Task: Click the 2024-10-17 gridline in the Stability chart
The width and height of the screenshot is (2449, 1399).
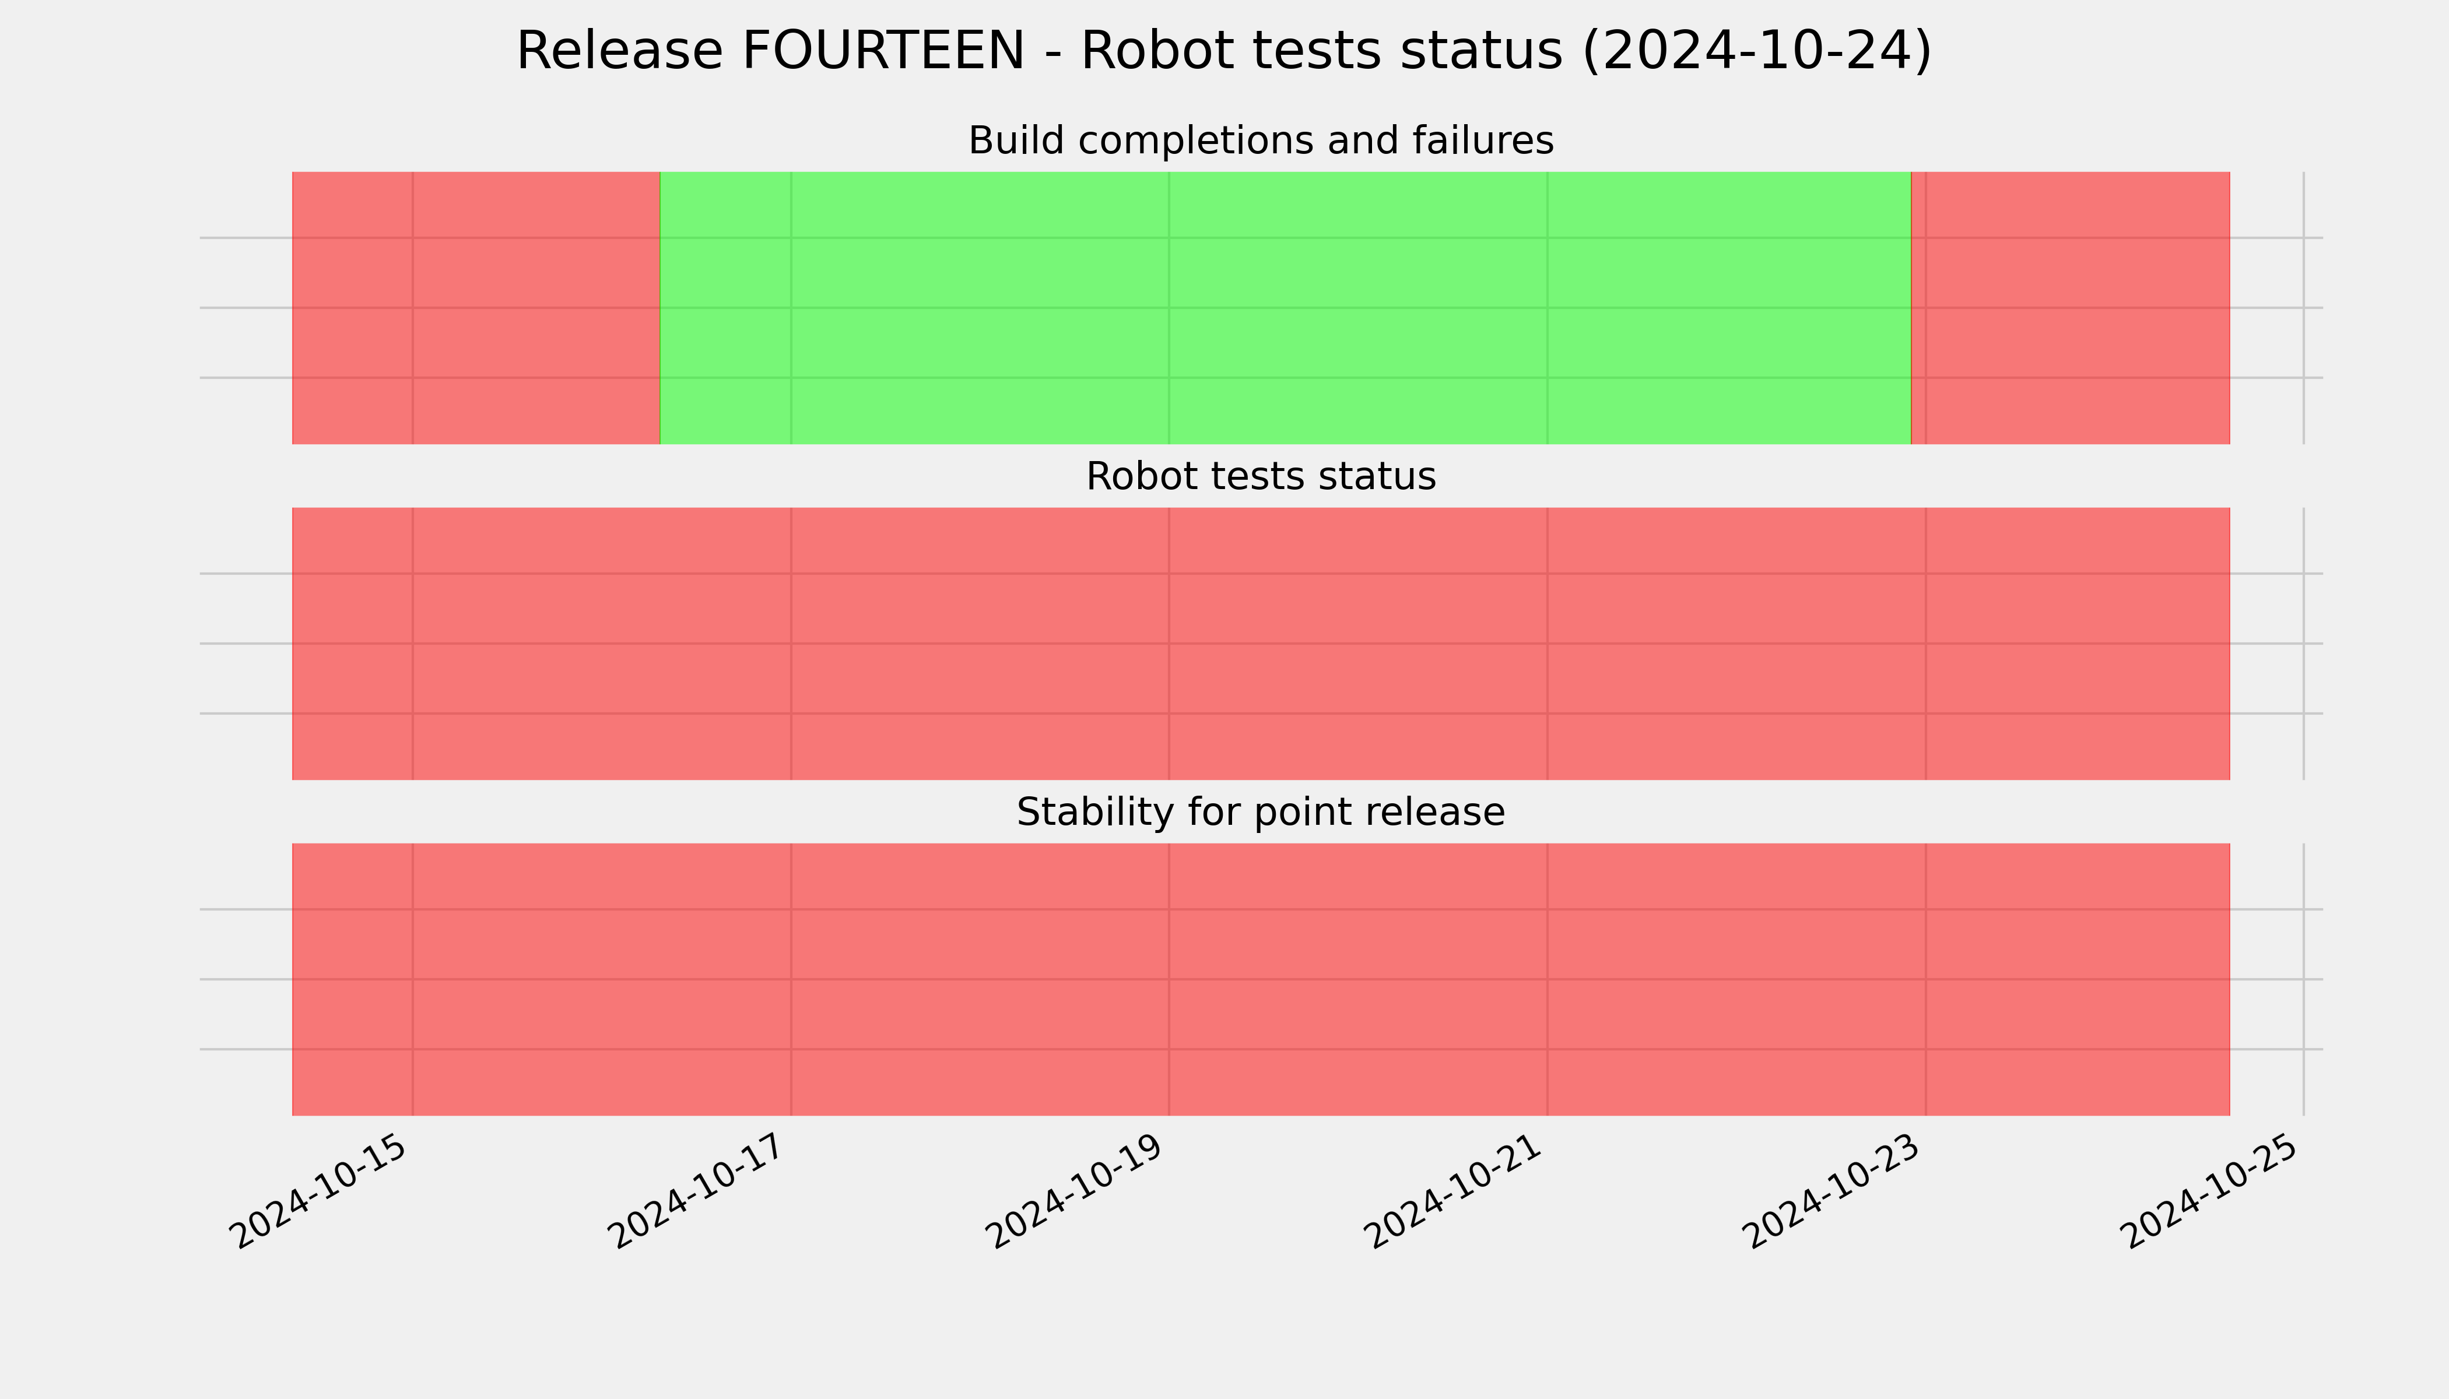Action: 791,979
